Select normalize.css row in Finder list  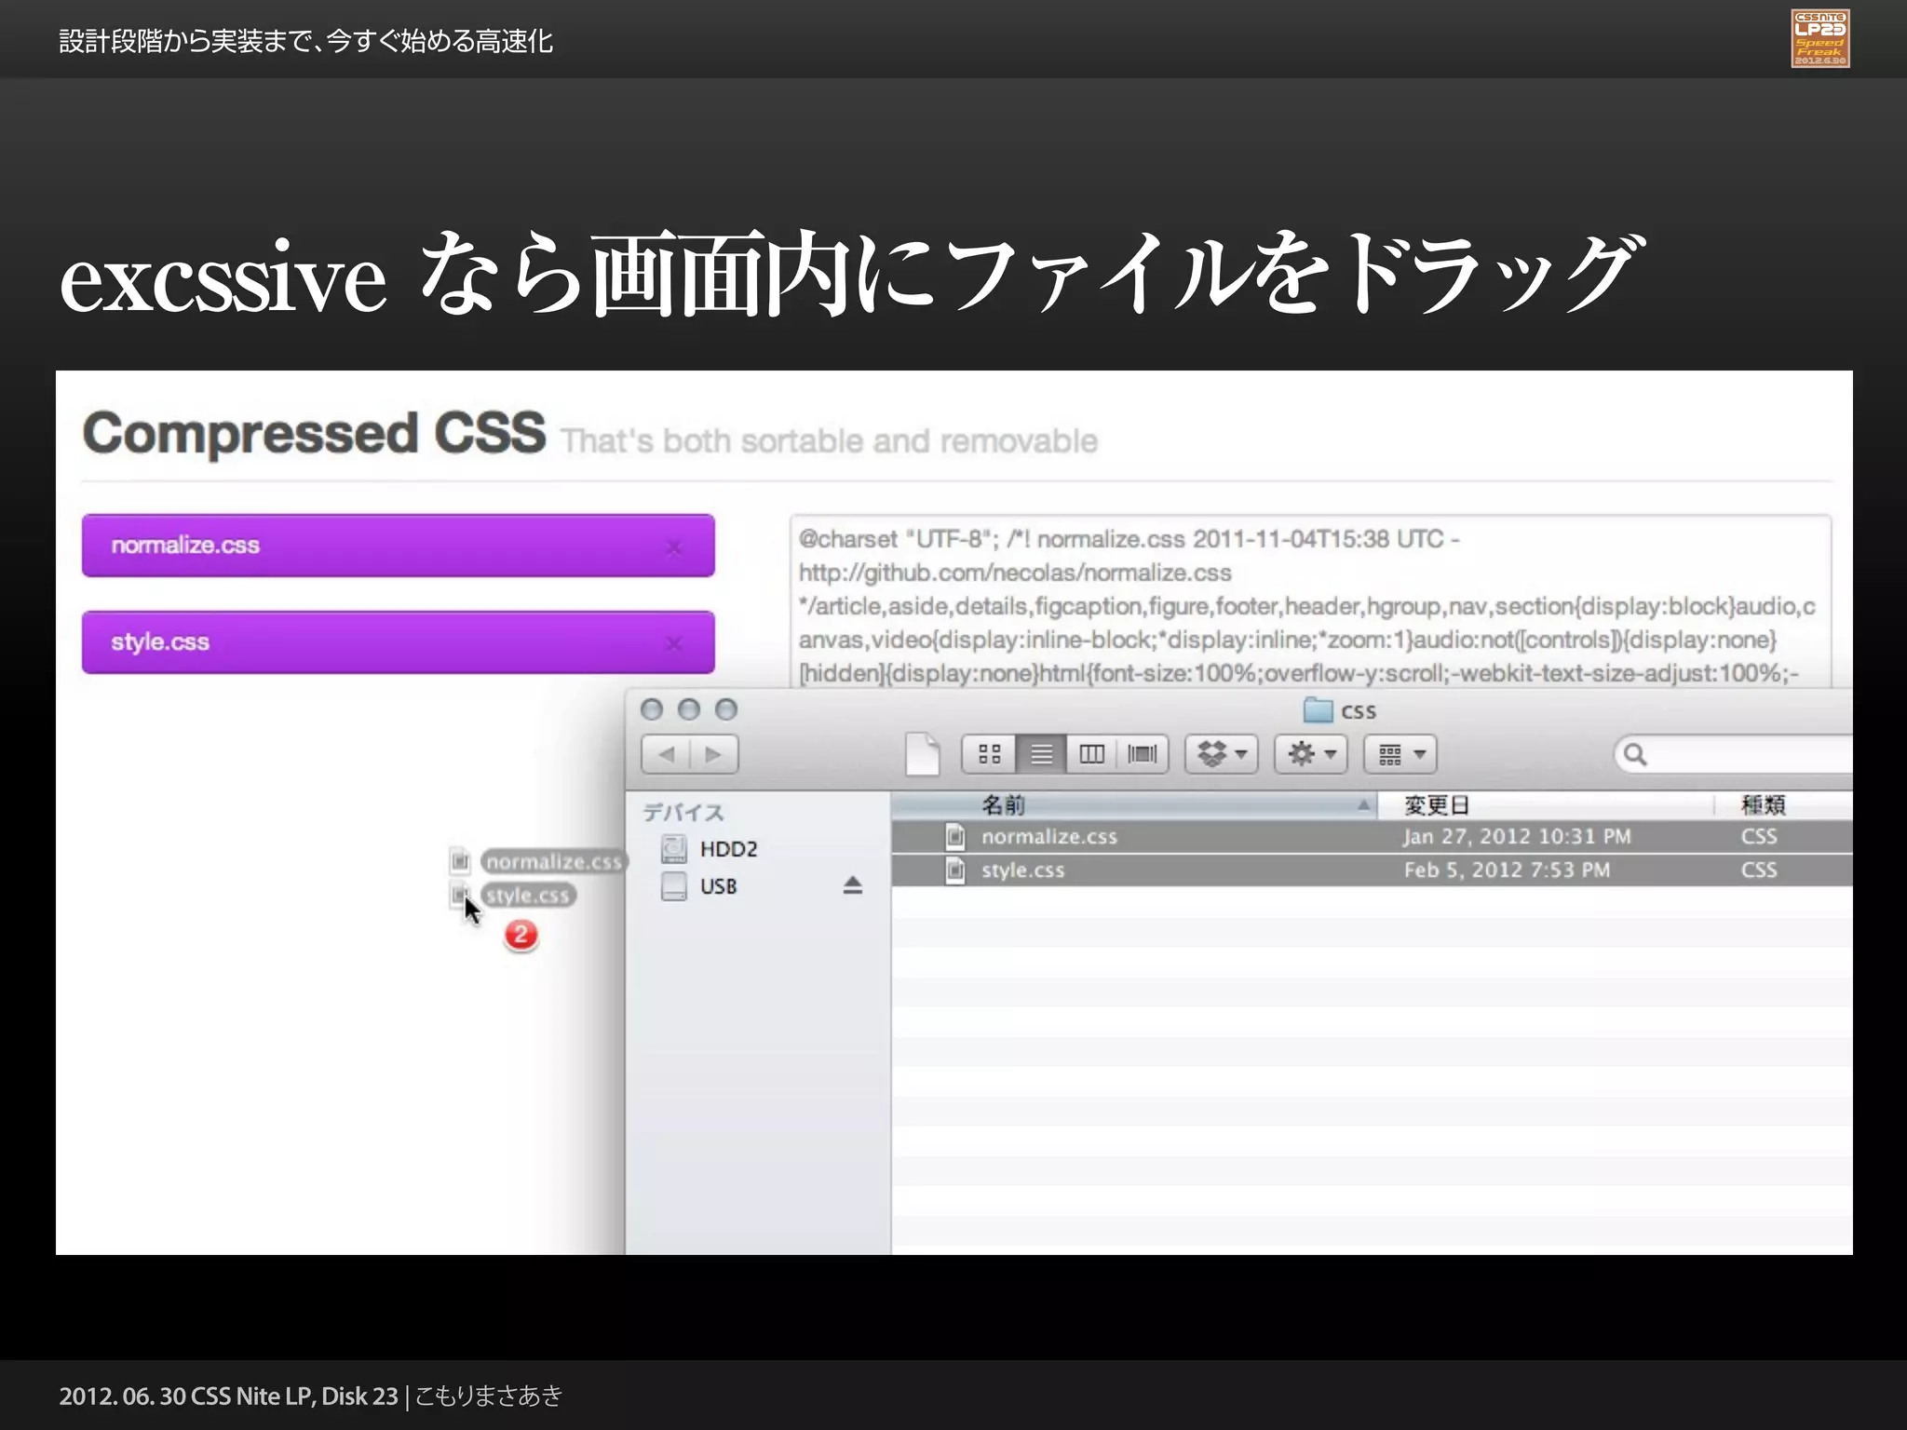click(1372, 836)
